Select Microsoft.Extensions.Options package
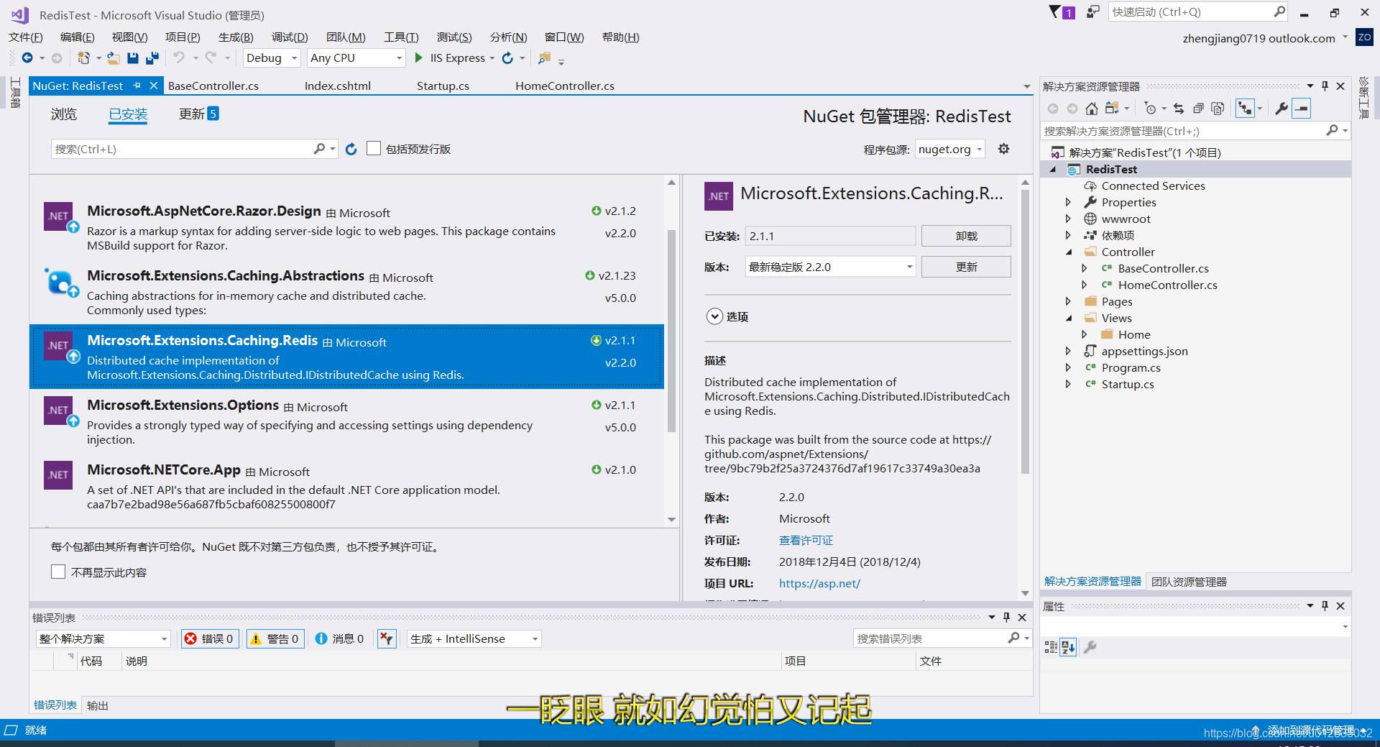Image resolution: width=1380 pixels, height=747 pixels. 346,421
